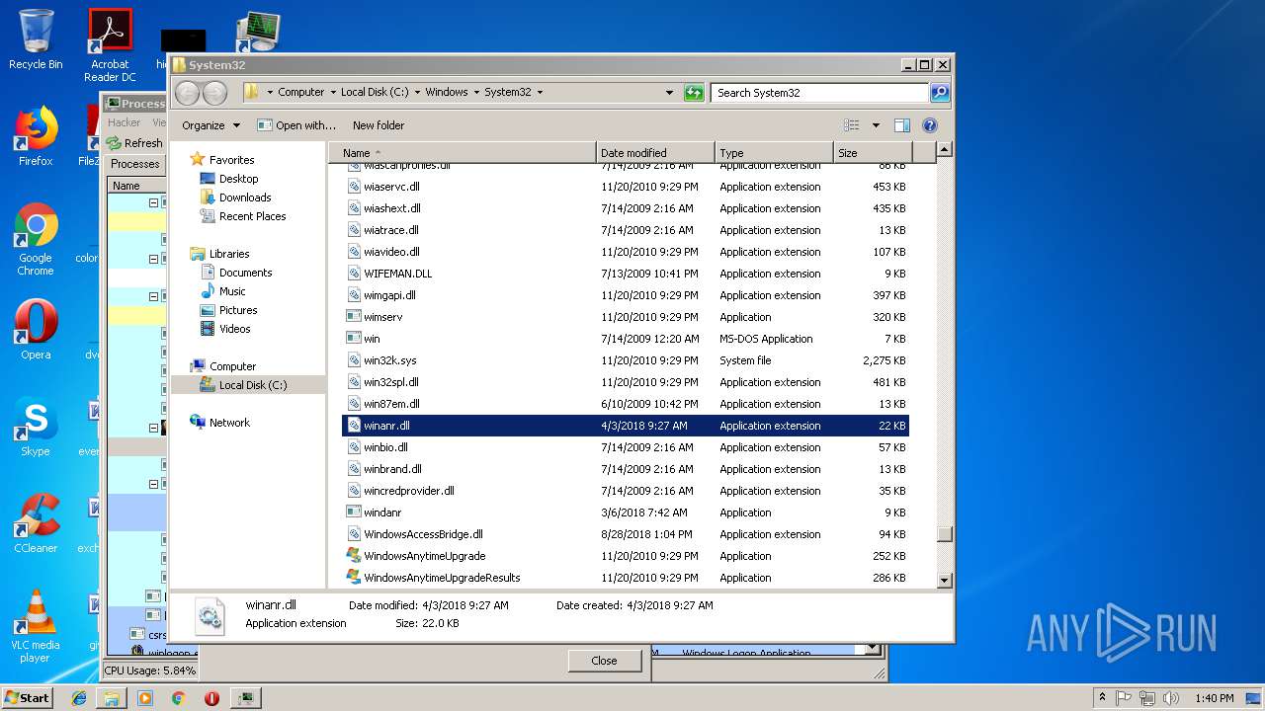Click Process Hacker icon in the taskbar
This screenshot has height=711, width=1265.
245,698
